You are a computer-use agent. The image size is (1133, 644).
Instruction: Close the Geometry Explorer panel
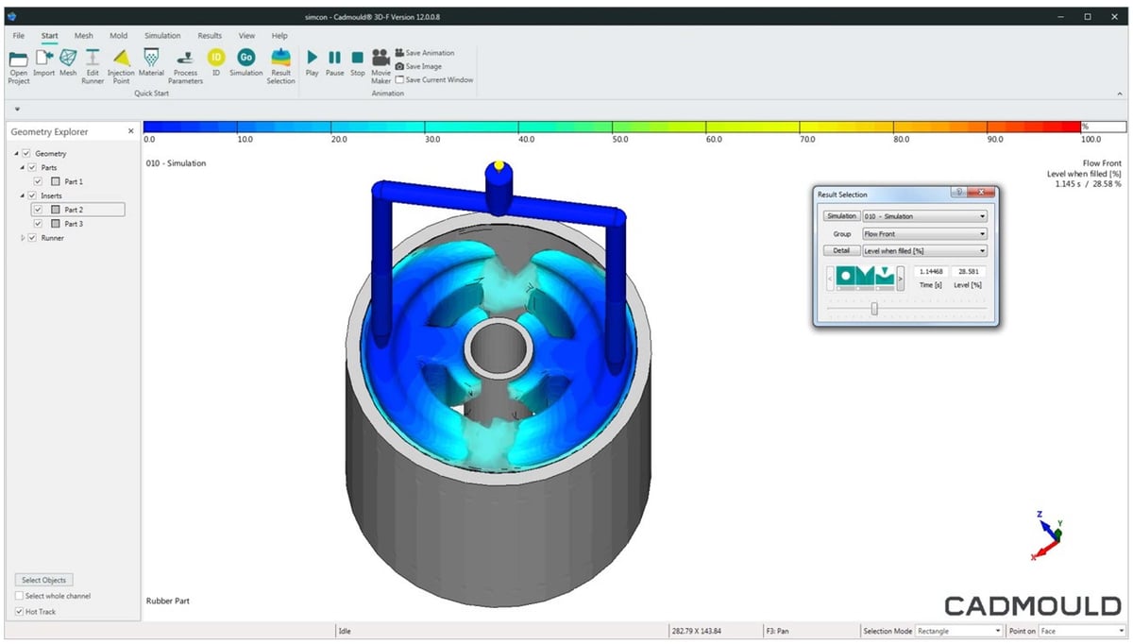tap(131, 131)
